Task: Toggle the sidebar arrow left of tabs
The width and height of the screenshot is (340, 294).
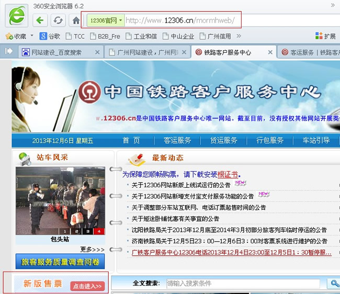Action: tap(9, 51)
